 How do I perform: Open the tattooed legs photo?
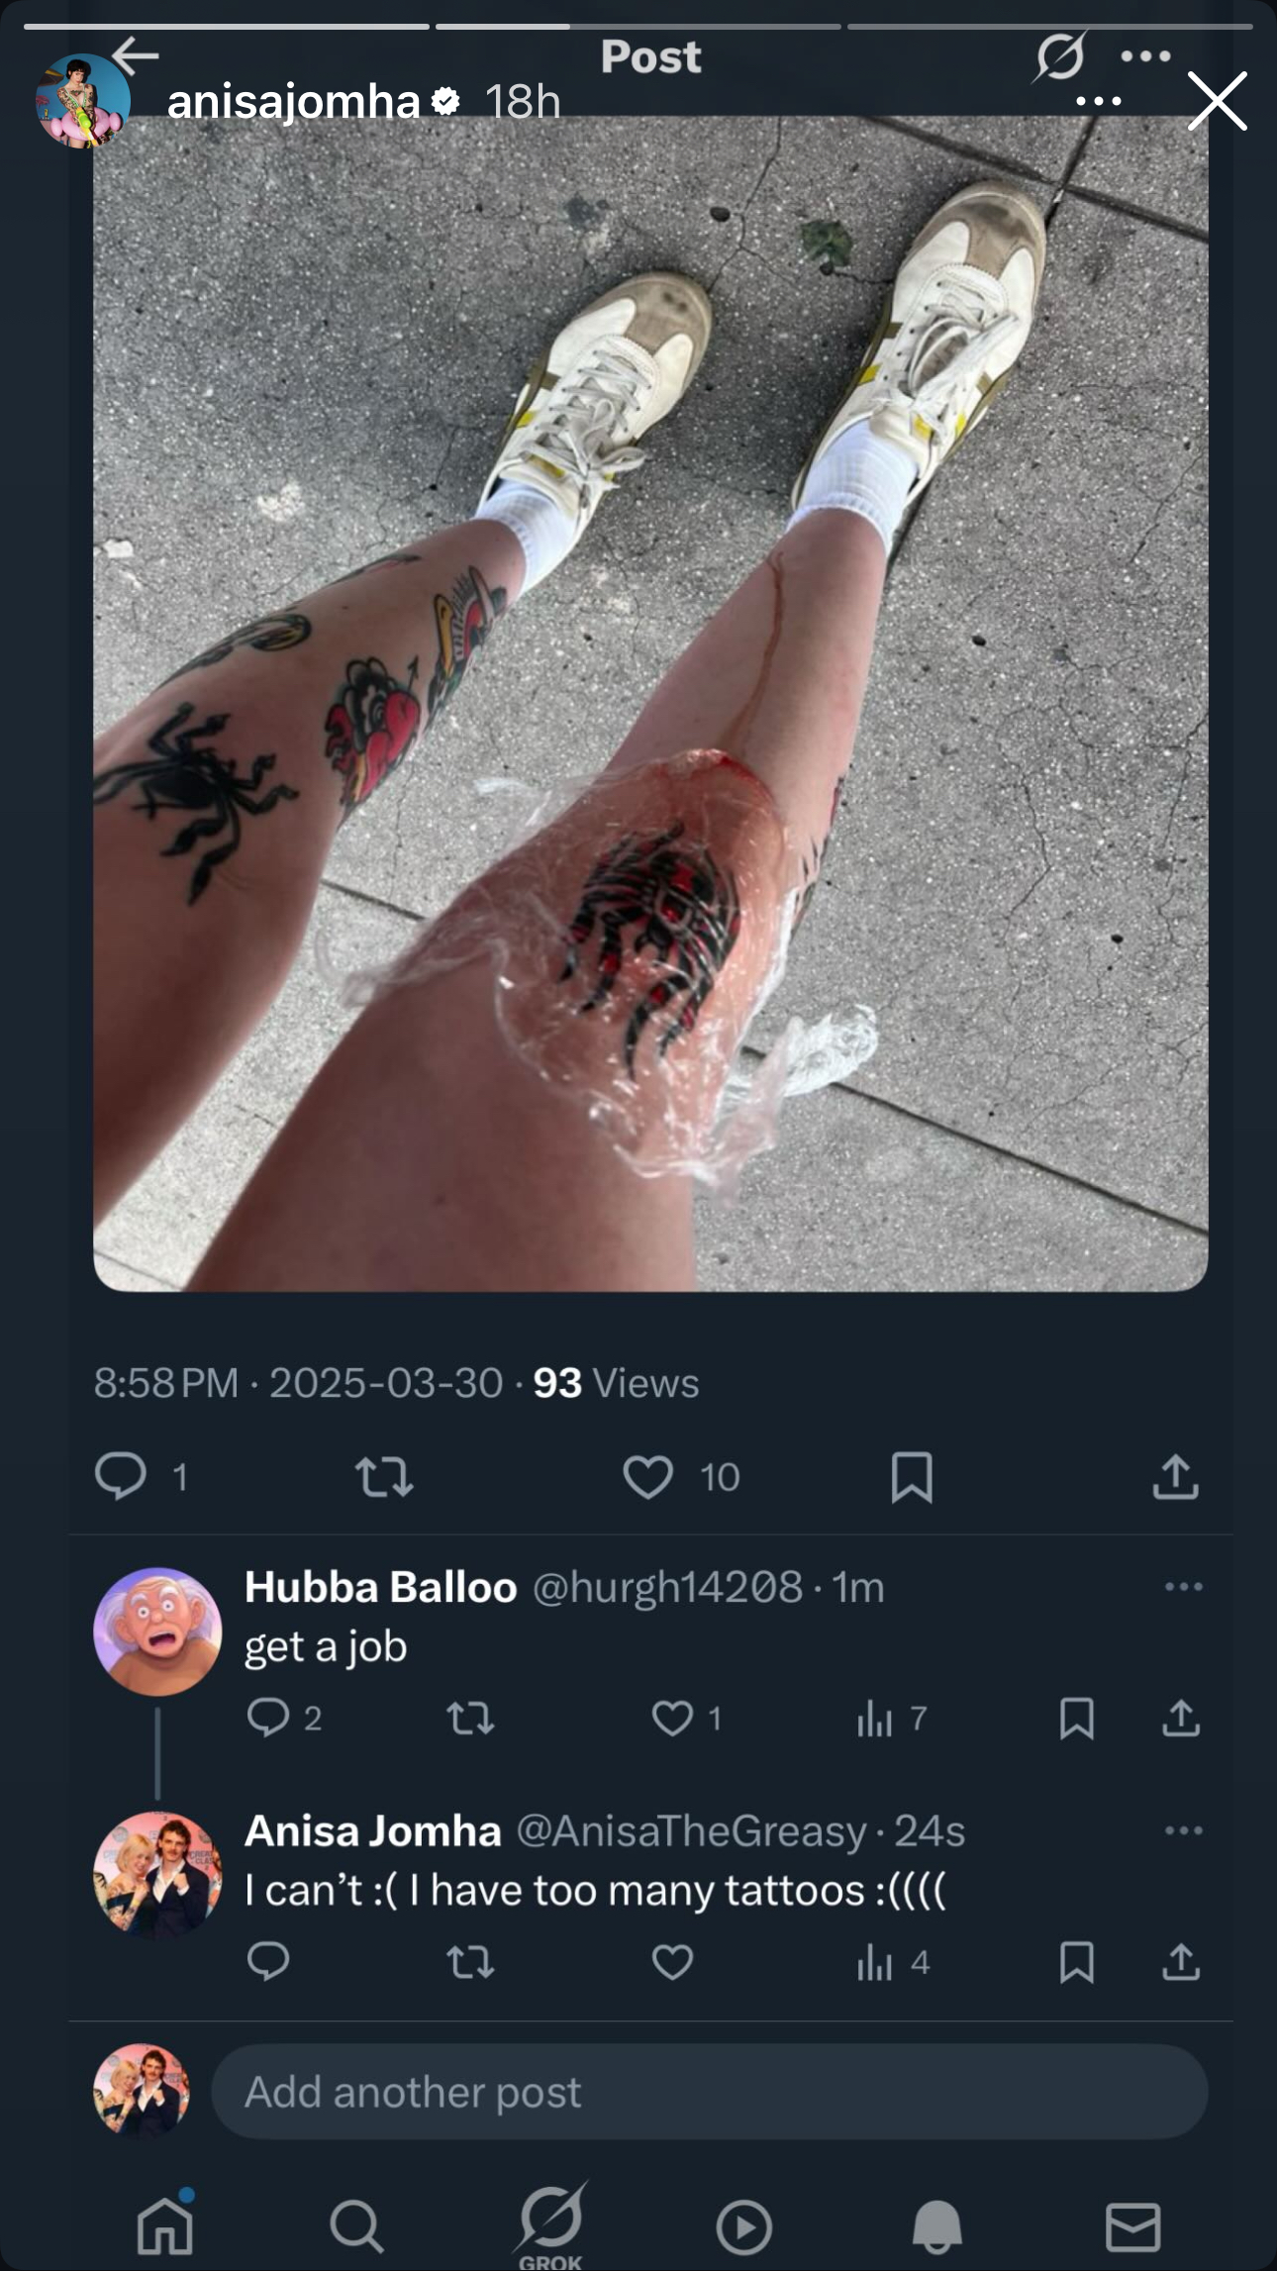(x=650, y=703)
